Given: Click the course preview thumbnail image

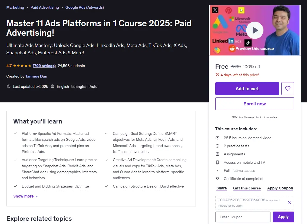Looking at the screenshot, I should (x=255, y=30).
